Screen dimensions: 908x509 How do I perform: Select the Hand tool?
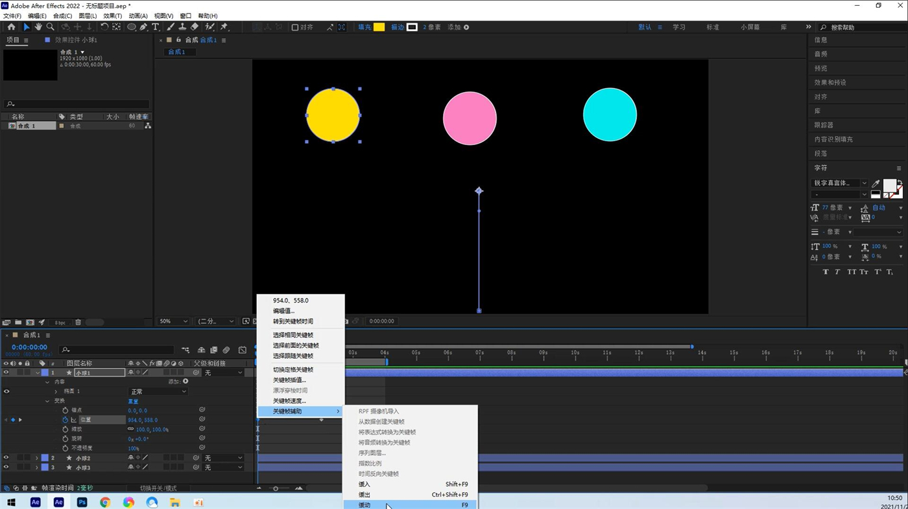point(38,27)
